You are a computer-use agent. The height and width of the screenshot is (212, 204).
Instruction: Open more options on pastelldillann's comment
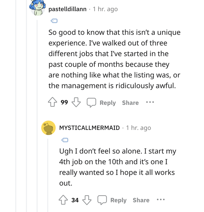click(x=150, y=103)
